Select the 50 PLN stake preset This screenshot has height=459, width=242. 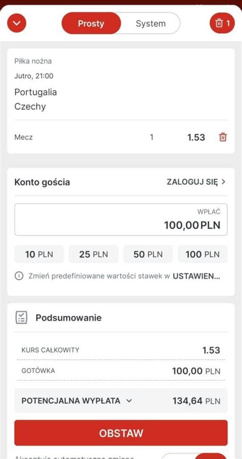pos(148,254)
